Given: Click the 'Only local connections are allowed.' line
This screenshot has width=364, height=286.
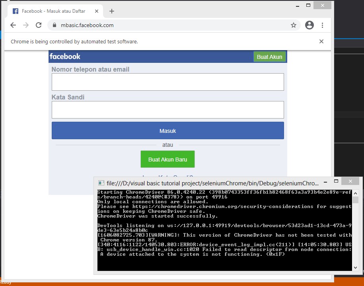Looking at the screenshot, I should coord(153,202).
